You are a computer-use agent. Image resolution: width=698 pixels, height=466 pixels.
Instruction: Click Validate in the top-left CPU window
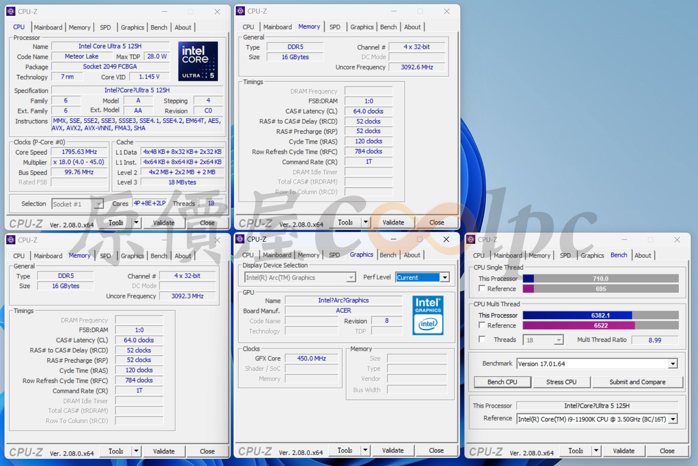coord(164,223)
